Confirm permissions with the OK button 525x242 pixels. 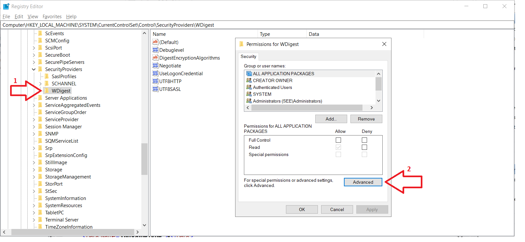click(x=302, y=209)
